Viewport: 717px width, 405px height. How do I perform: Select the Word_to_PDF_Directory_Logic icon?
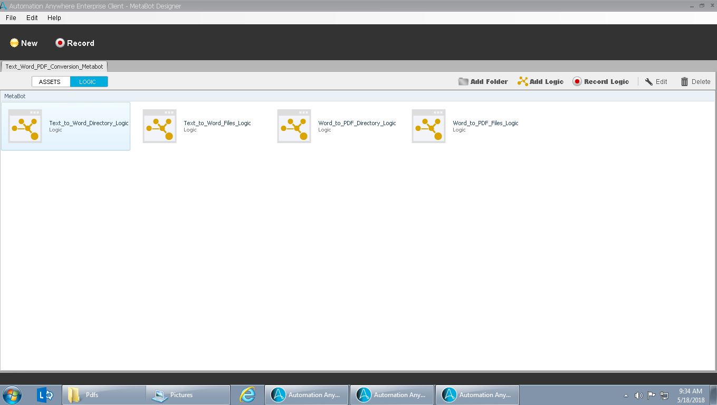[294, 126]
